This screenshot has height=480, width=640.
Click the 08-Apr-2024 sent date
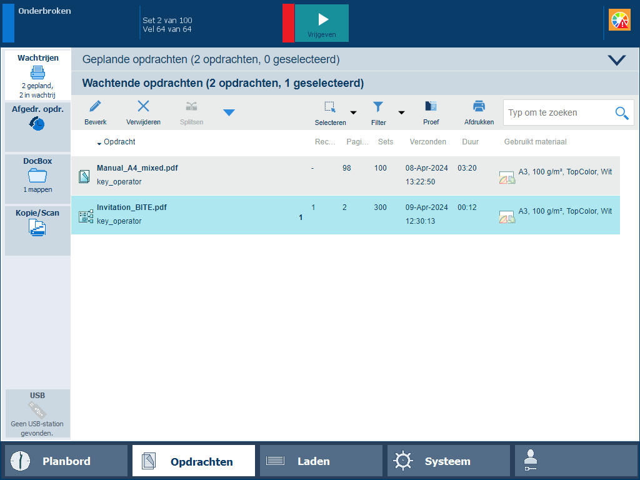[x=426, y=168]
